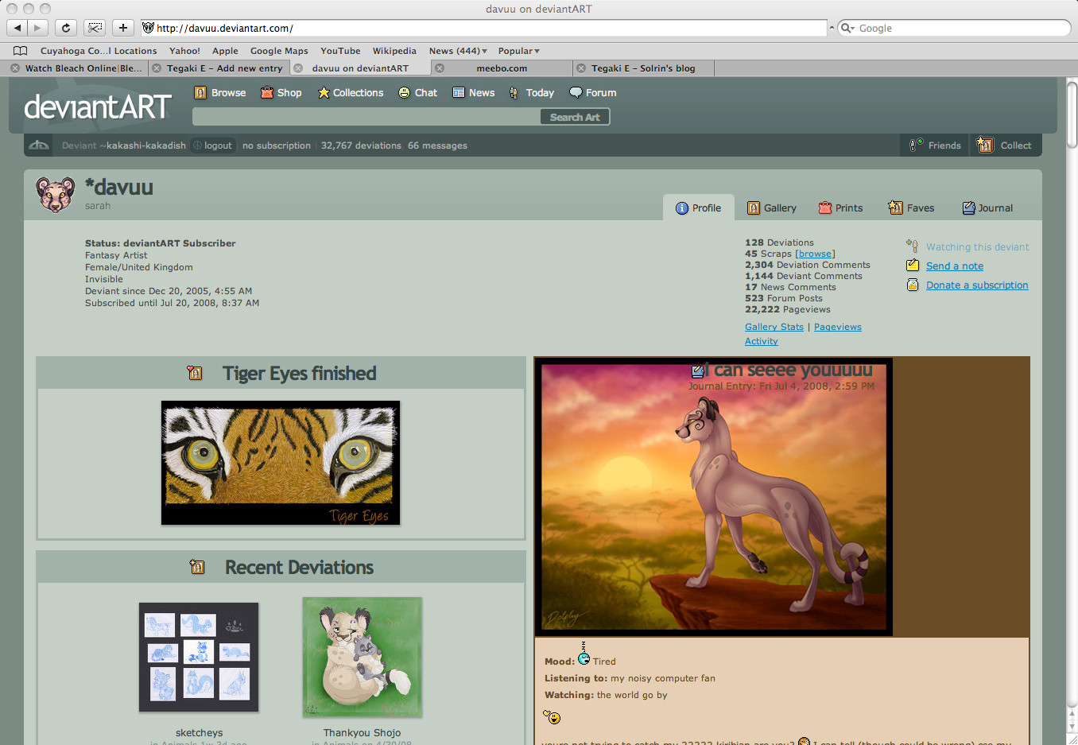The height and width of the screenshot is (745, 1078).
Task: Close the Watch Bleach Online tab
Action: (15, 68)
